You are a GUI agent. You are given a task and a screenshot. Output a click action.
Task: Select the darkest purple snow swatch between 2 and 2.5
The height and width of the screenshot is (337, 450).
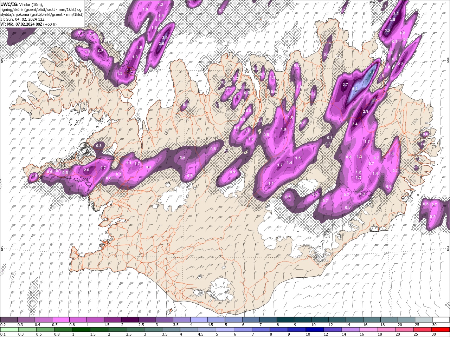point(129,319)
